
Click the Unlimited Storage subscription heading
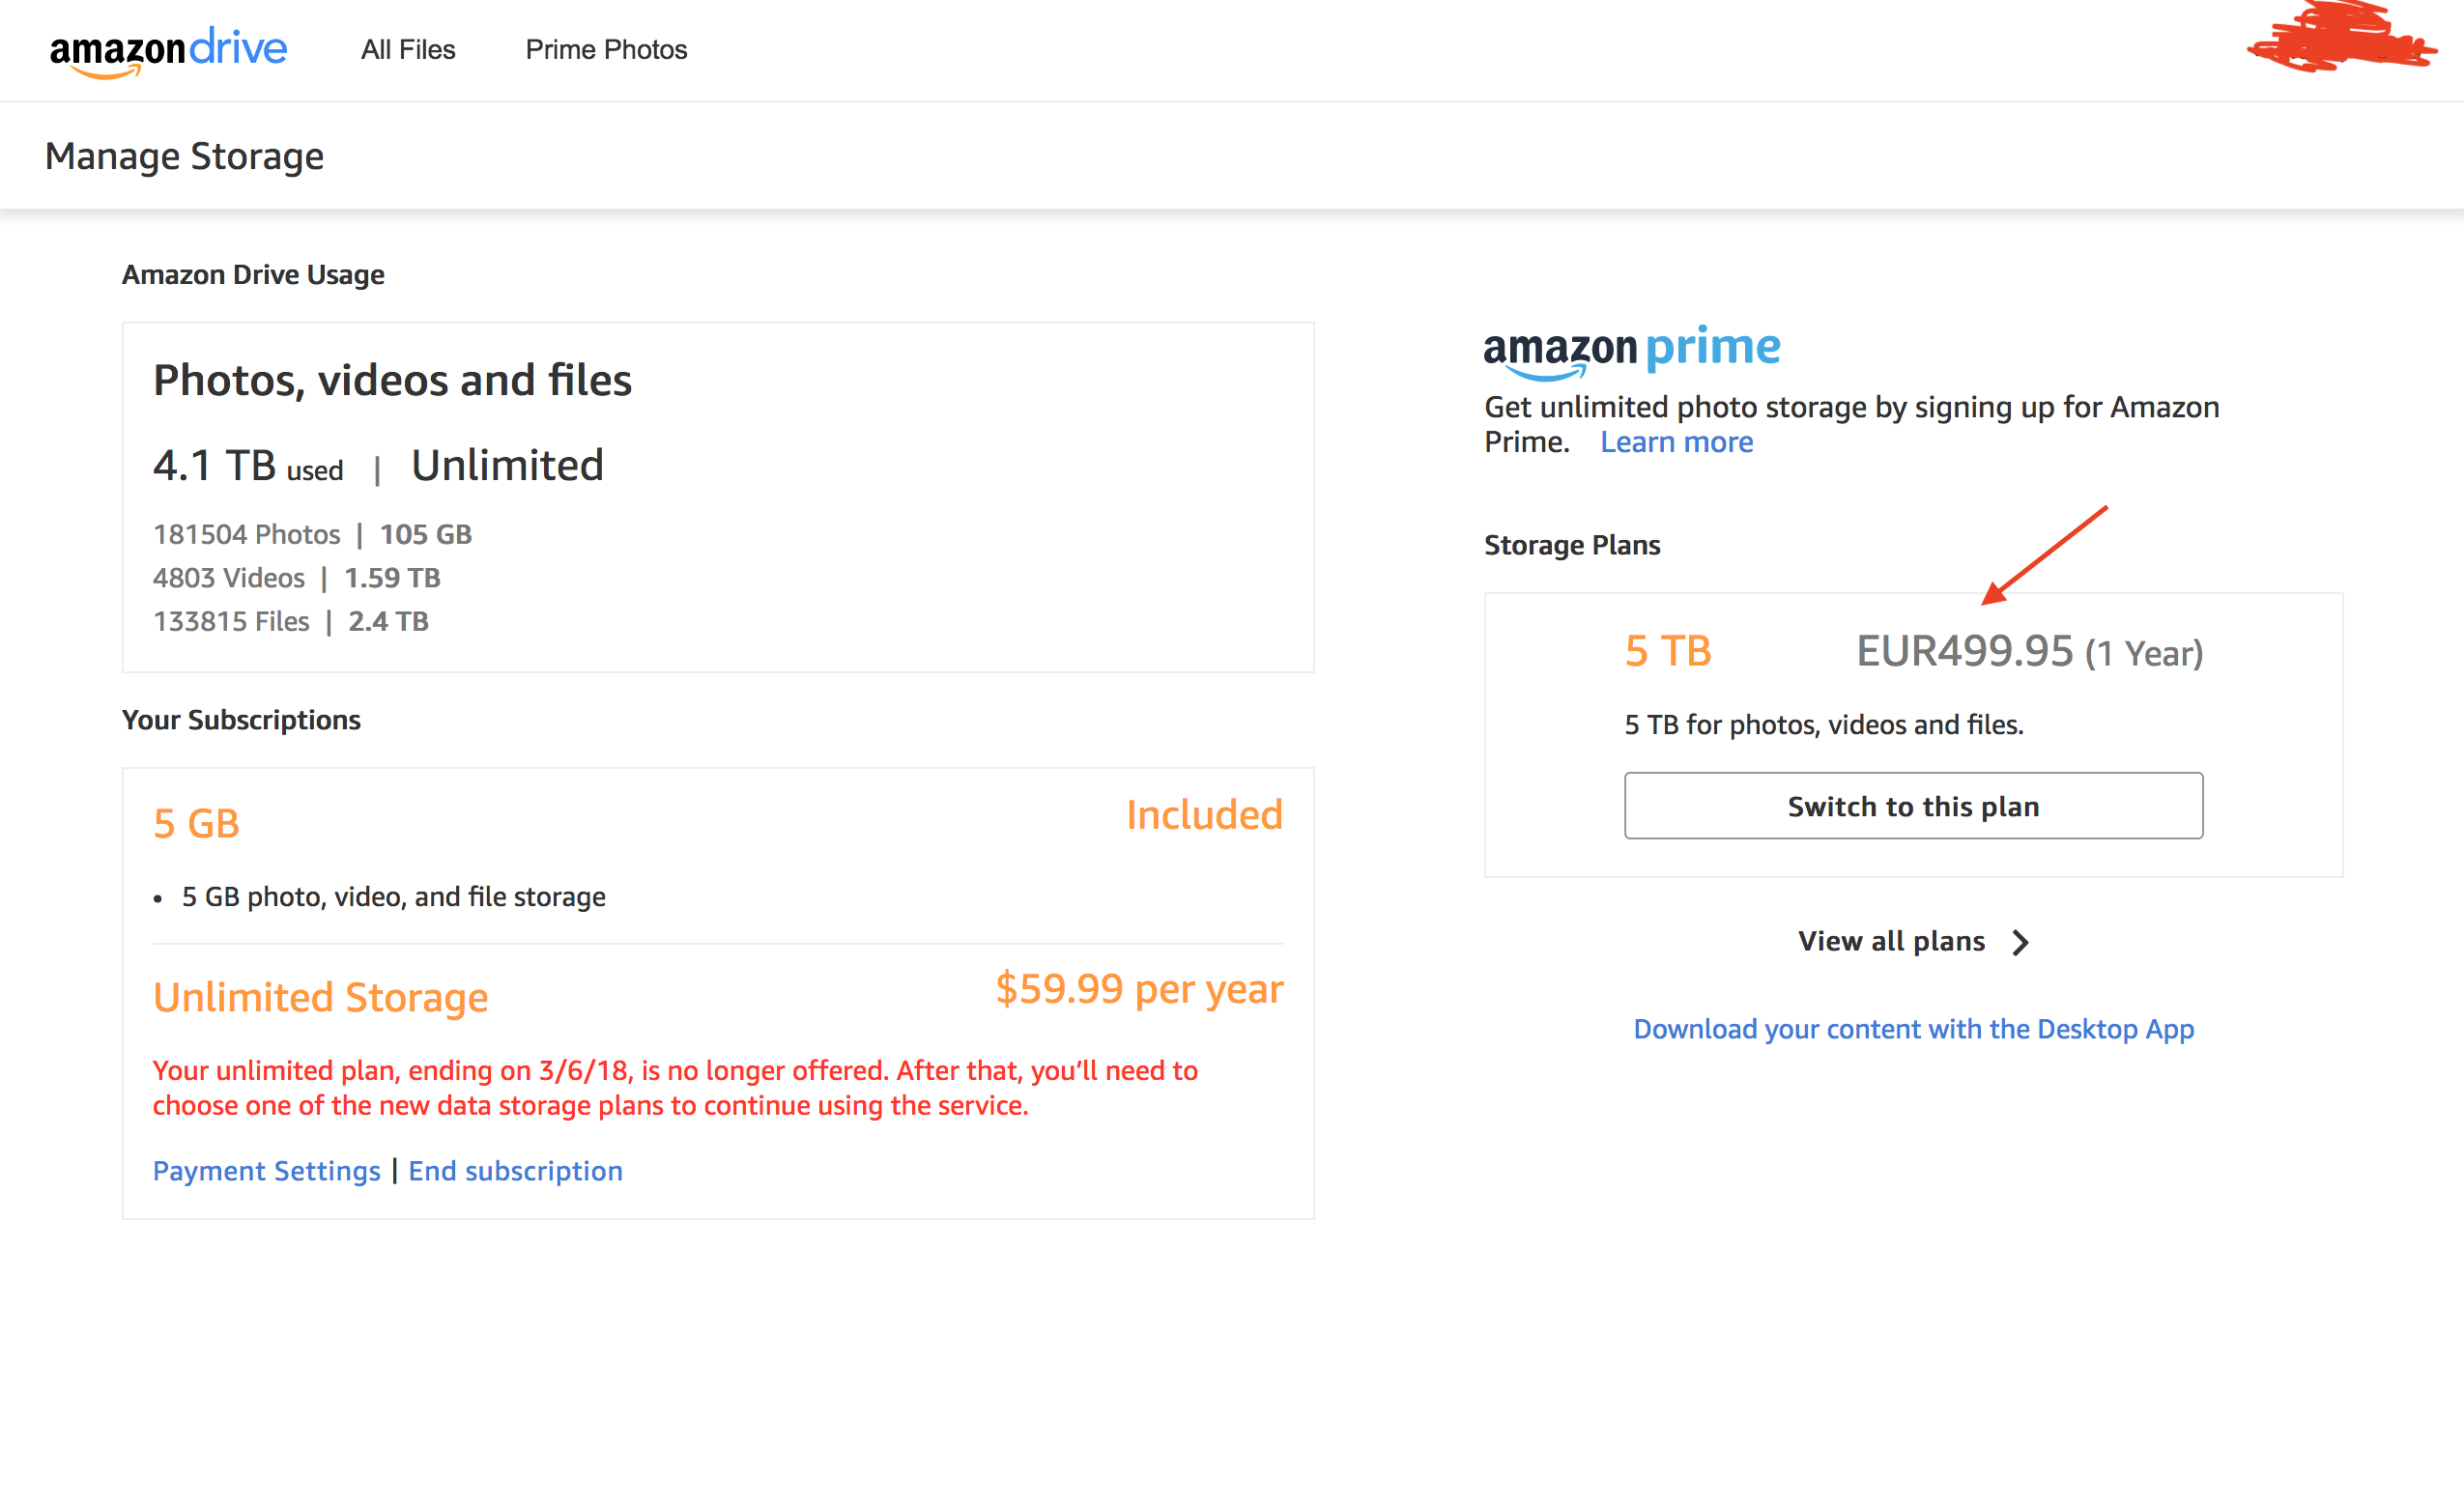pyautogui.click(x=320, y=997)
